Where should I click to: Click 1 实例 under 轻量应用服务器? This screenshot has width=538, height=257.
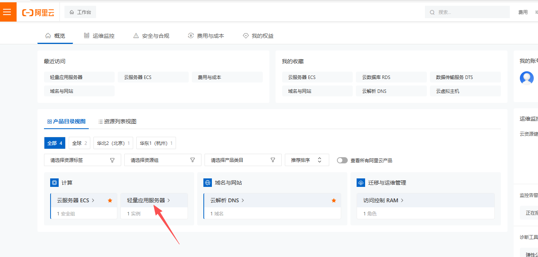[x=134, y=213]
